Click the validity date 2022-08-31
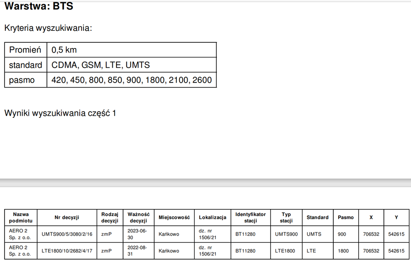This screenshot has height=262, width=411. click(137, 251)
